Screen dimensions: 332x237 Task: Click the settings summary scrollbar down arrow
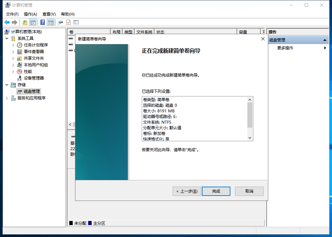250,139
